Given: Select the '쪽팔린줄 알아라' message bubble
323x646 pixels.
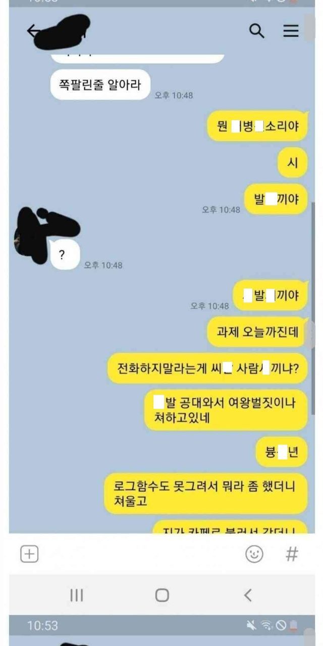Looking at the screenshot, I should [100, 84].
